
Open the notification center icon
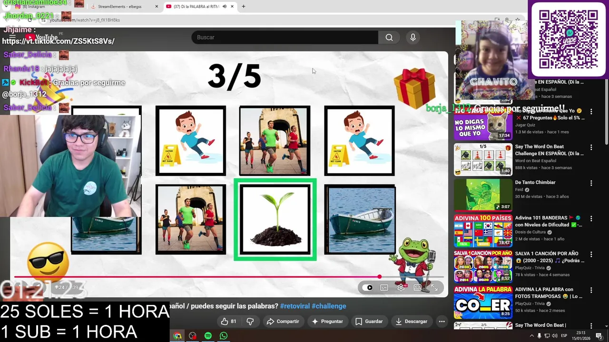coord(599,336)
